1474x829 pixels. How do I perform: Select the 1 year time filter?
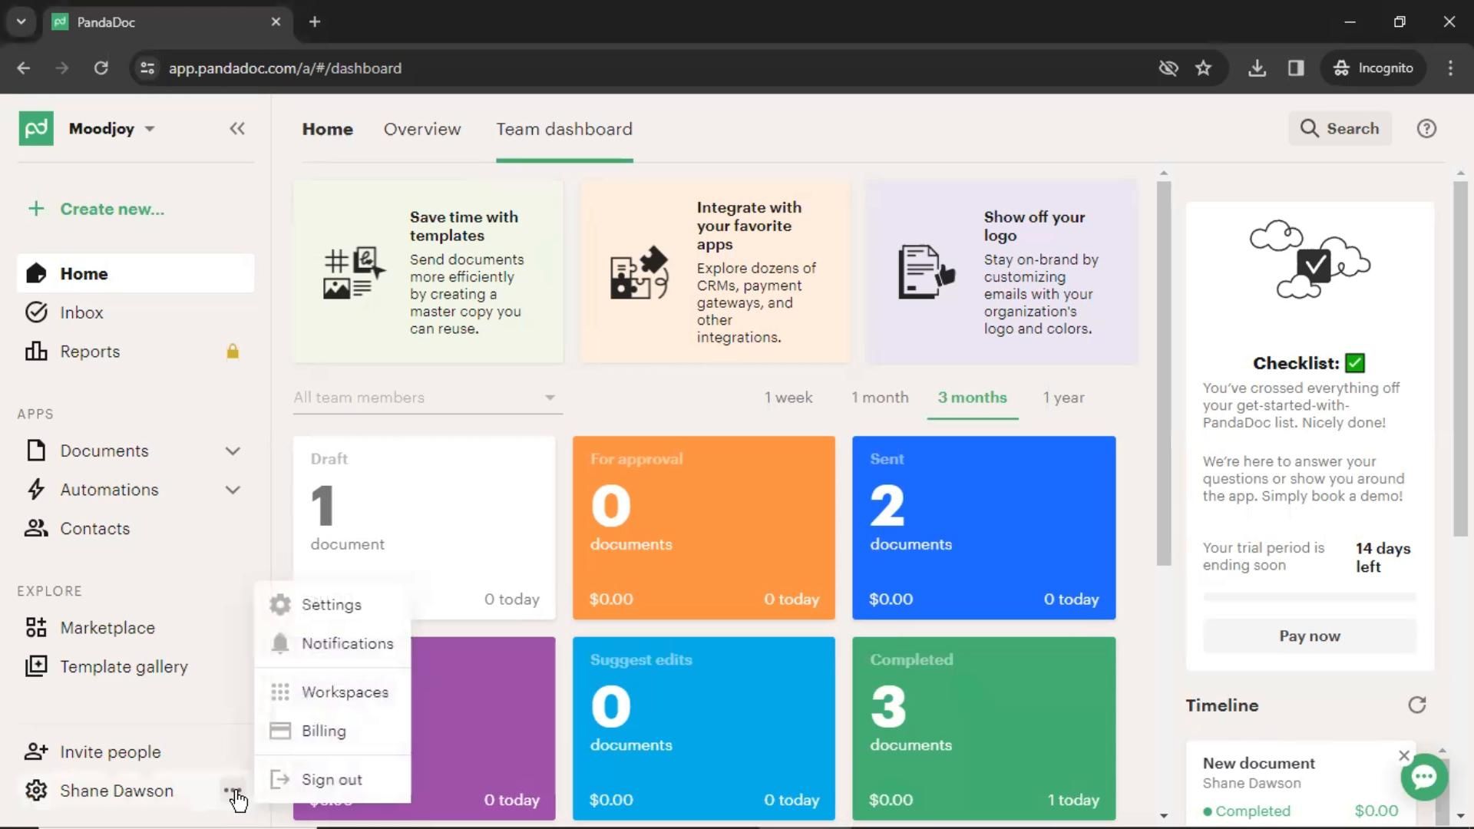tap(1063, 397)
